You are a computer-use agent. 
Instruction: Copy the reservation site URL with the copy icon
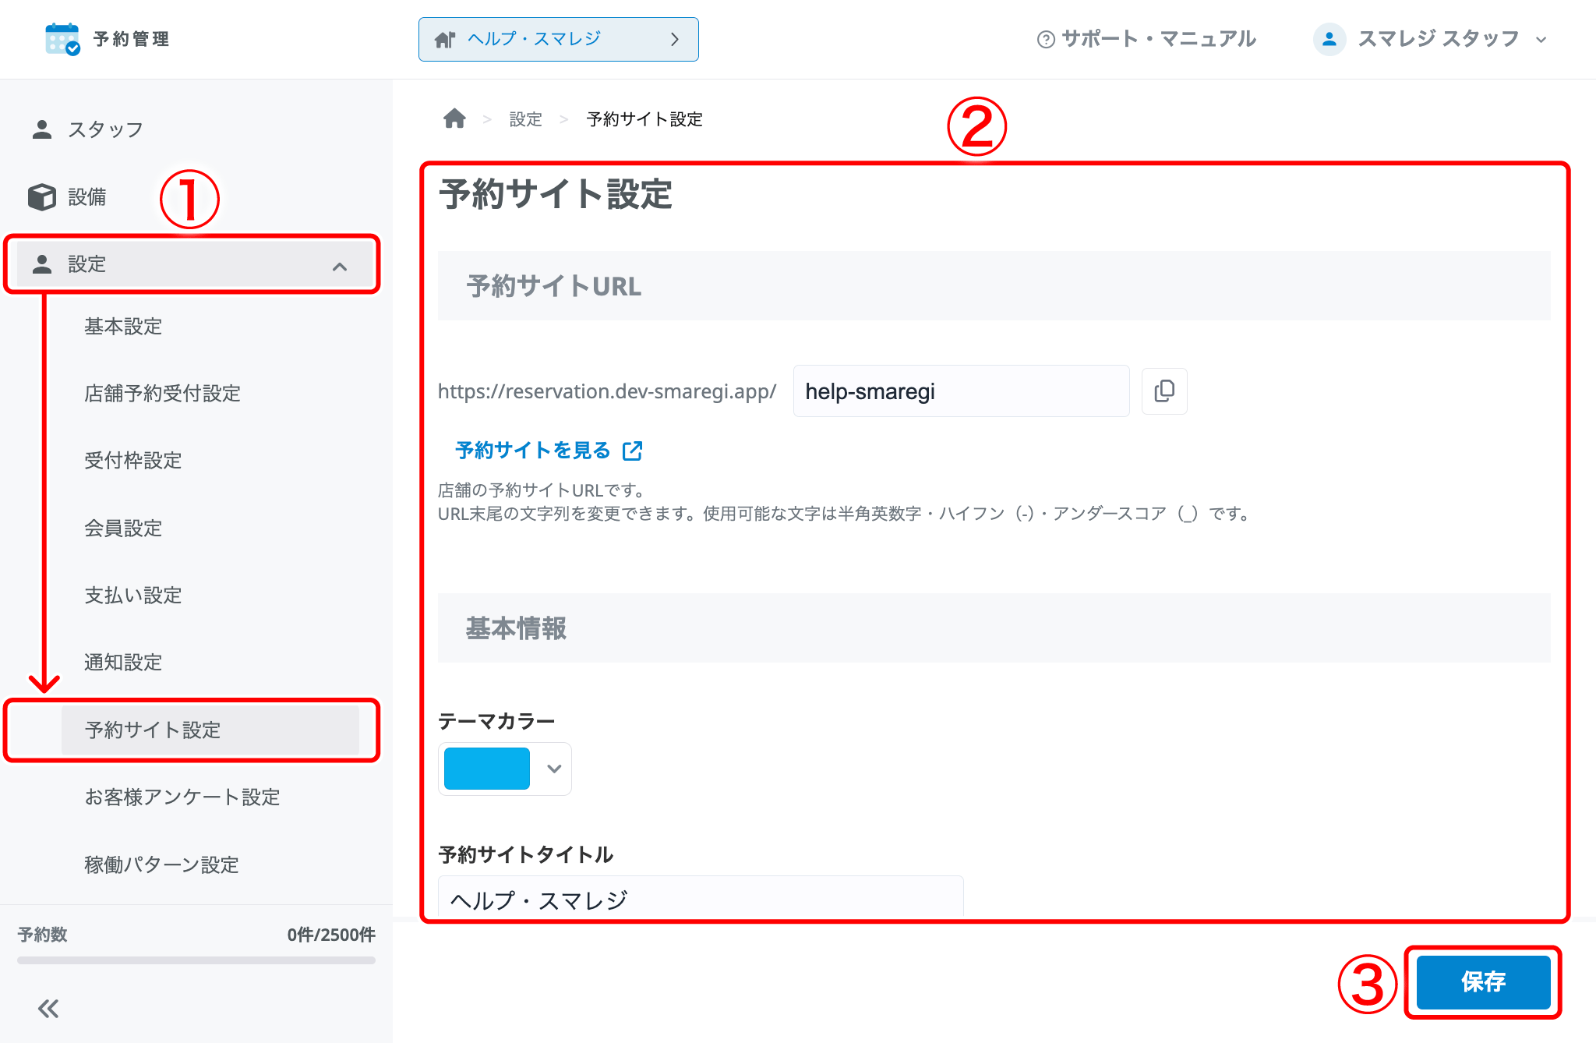1164,391
